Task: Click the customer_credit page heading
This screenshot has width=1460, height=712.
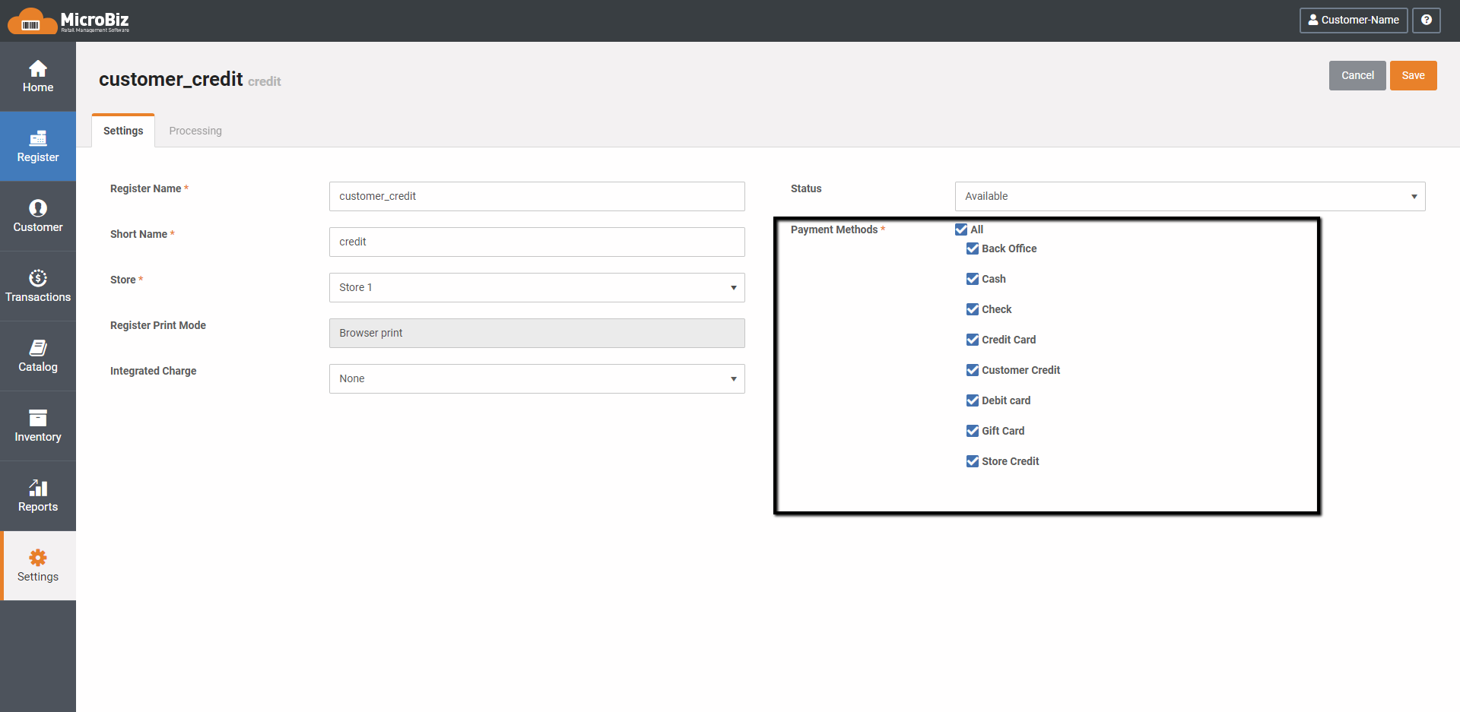Action: click(x=171, y=79)
